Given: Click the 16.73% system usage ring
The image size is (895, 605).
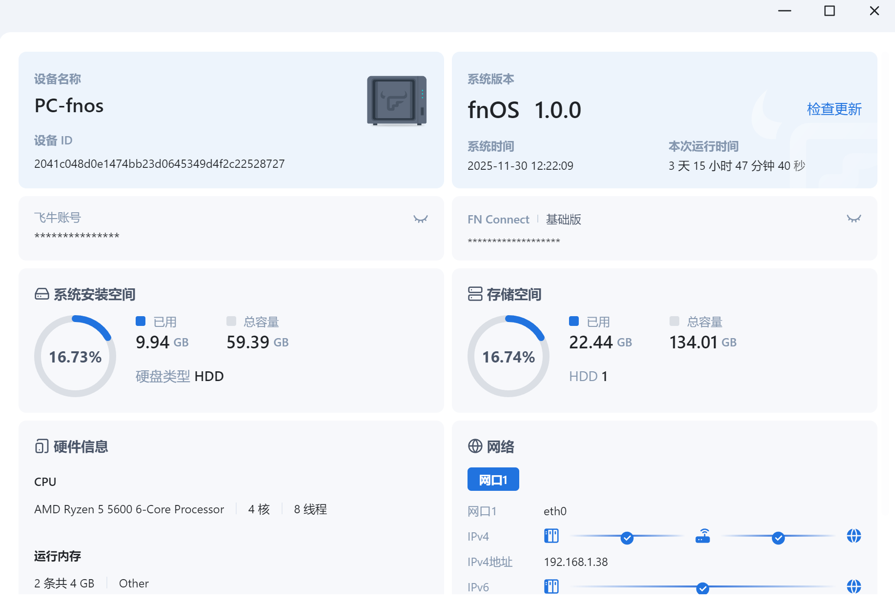Looking at the screenshot, I should tap(75, 357).
